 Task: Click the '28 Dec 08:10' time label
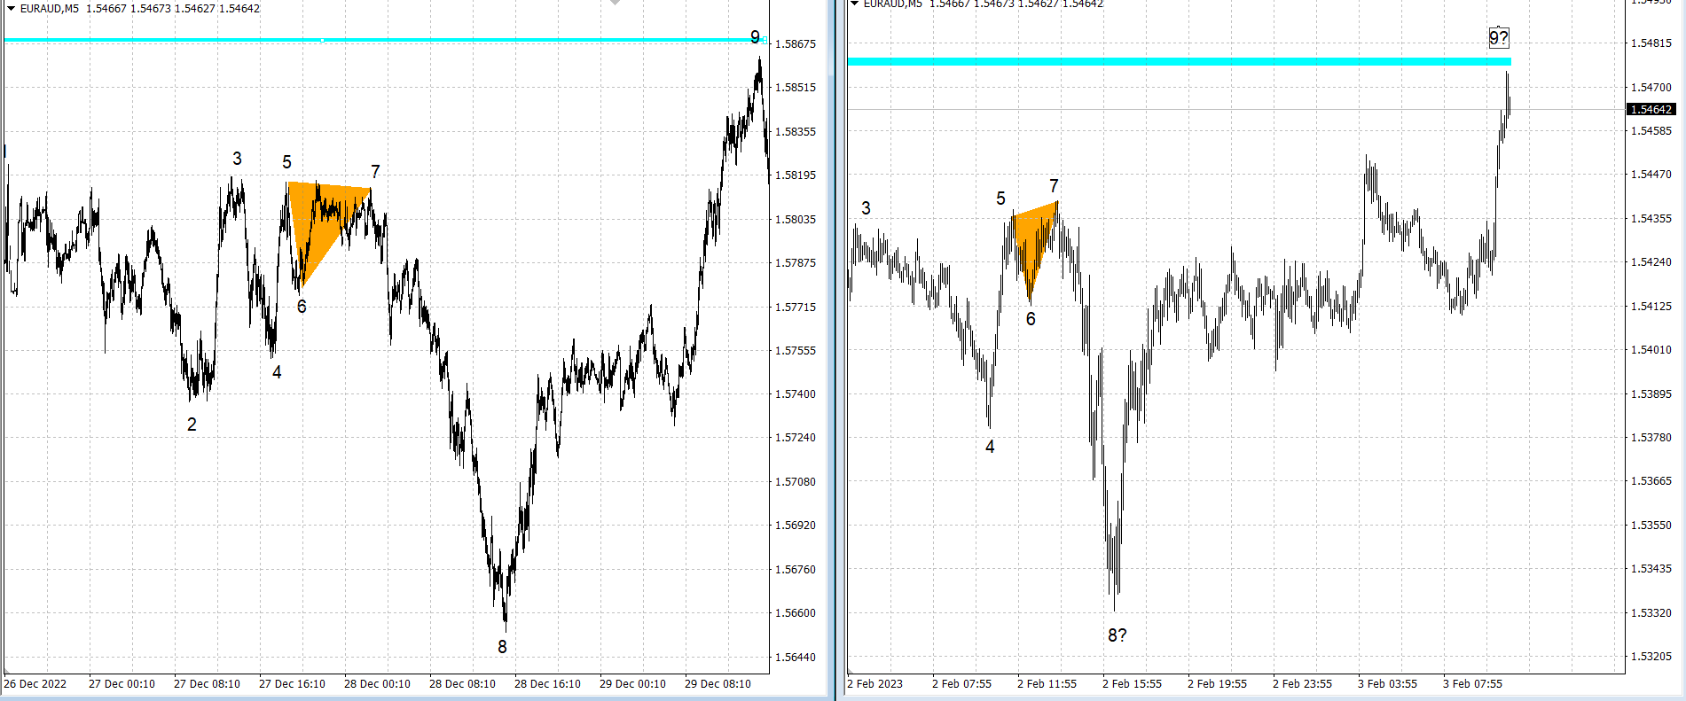[x=462, y=684]
